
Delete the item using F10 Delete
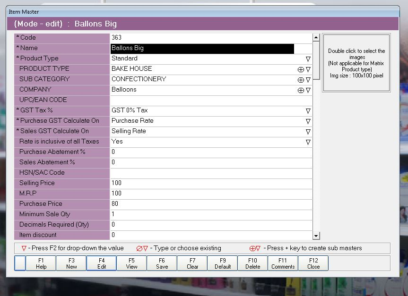(x=252, y=263)
